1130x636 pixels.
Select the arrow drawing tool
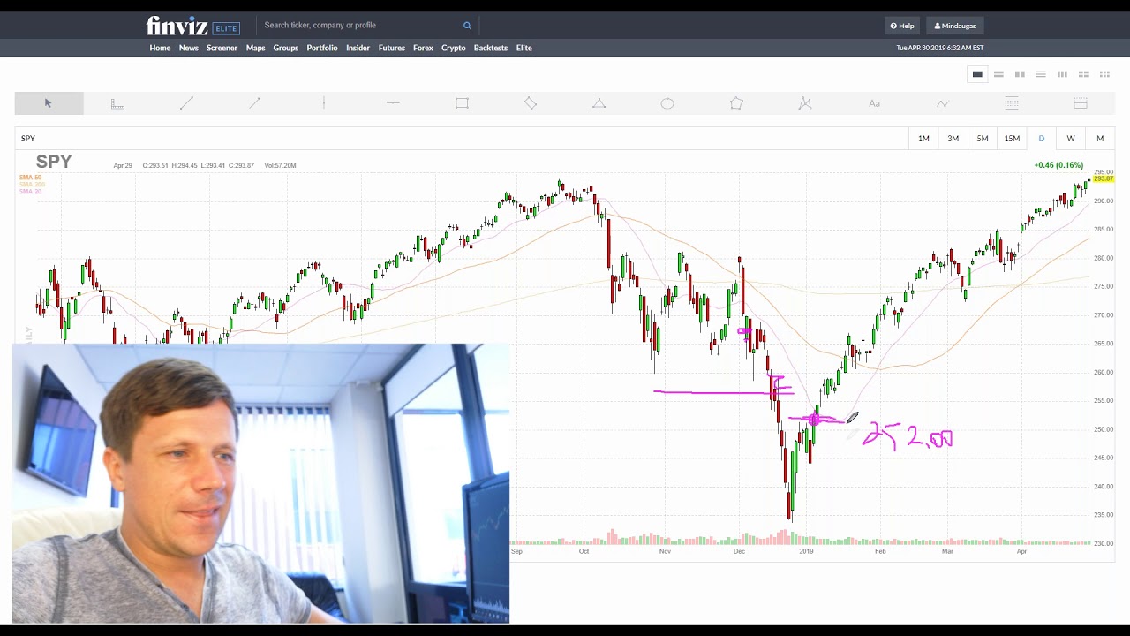pyautogui.click(x=255, y=103)
